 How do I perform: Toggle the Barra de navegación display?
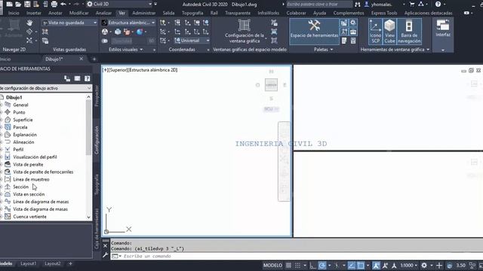coord(409,31)
